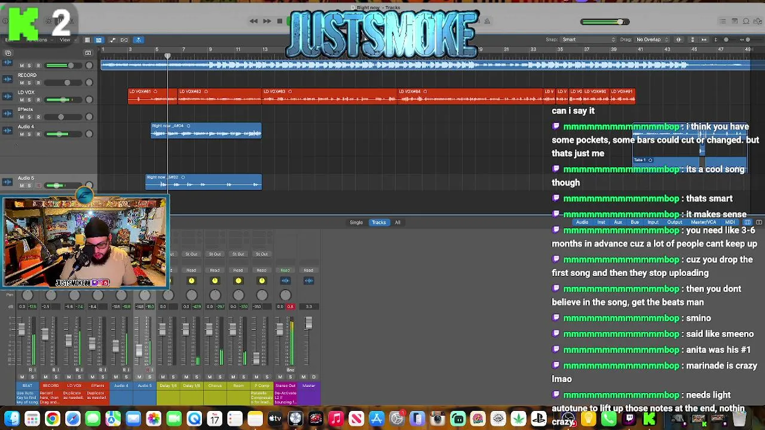Click the Master channel fader in the mixer
This screenshot has width=765, height=430.
(x=308, y=323)
